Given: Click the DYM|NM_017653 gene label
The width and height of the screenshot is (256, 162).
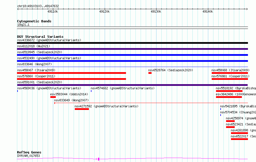Looking at the screenshot, I should (x=28, y=156).
